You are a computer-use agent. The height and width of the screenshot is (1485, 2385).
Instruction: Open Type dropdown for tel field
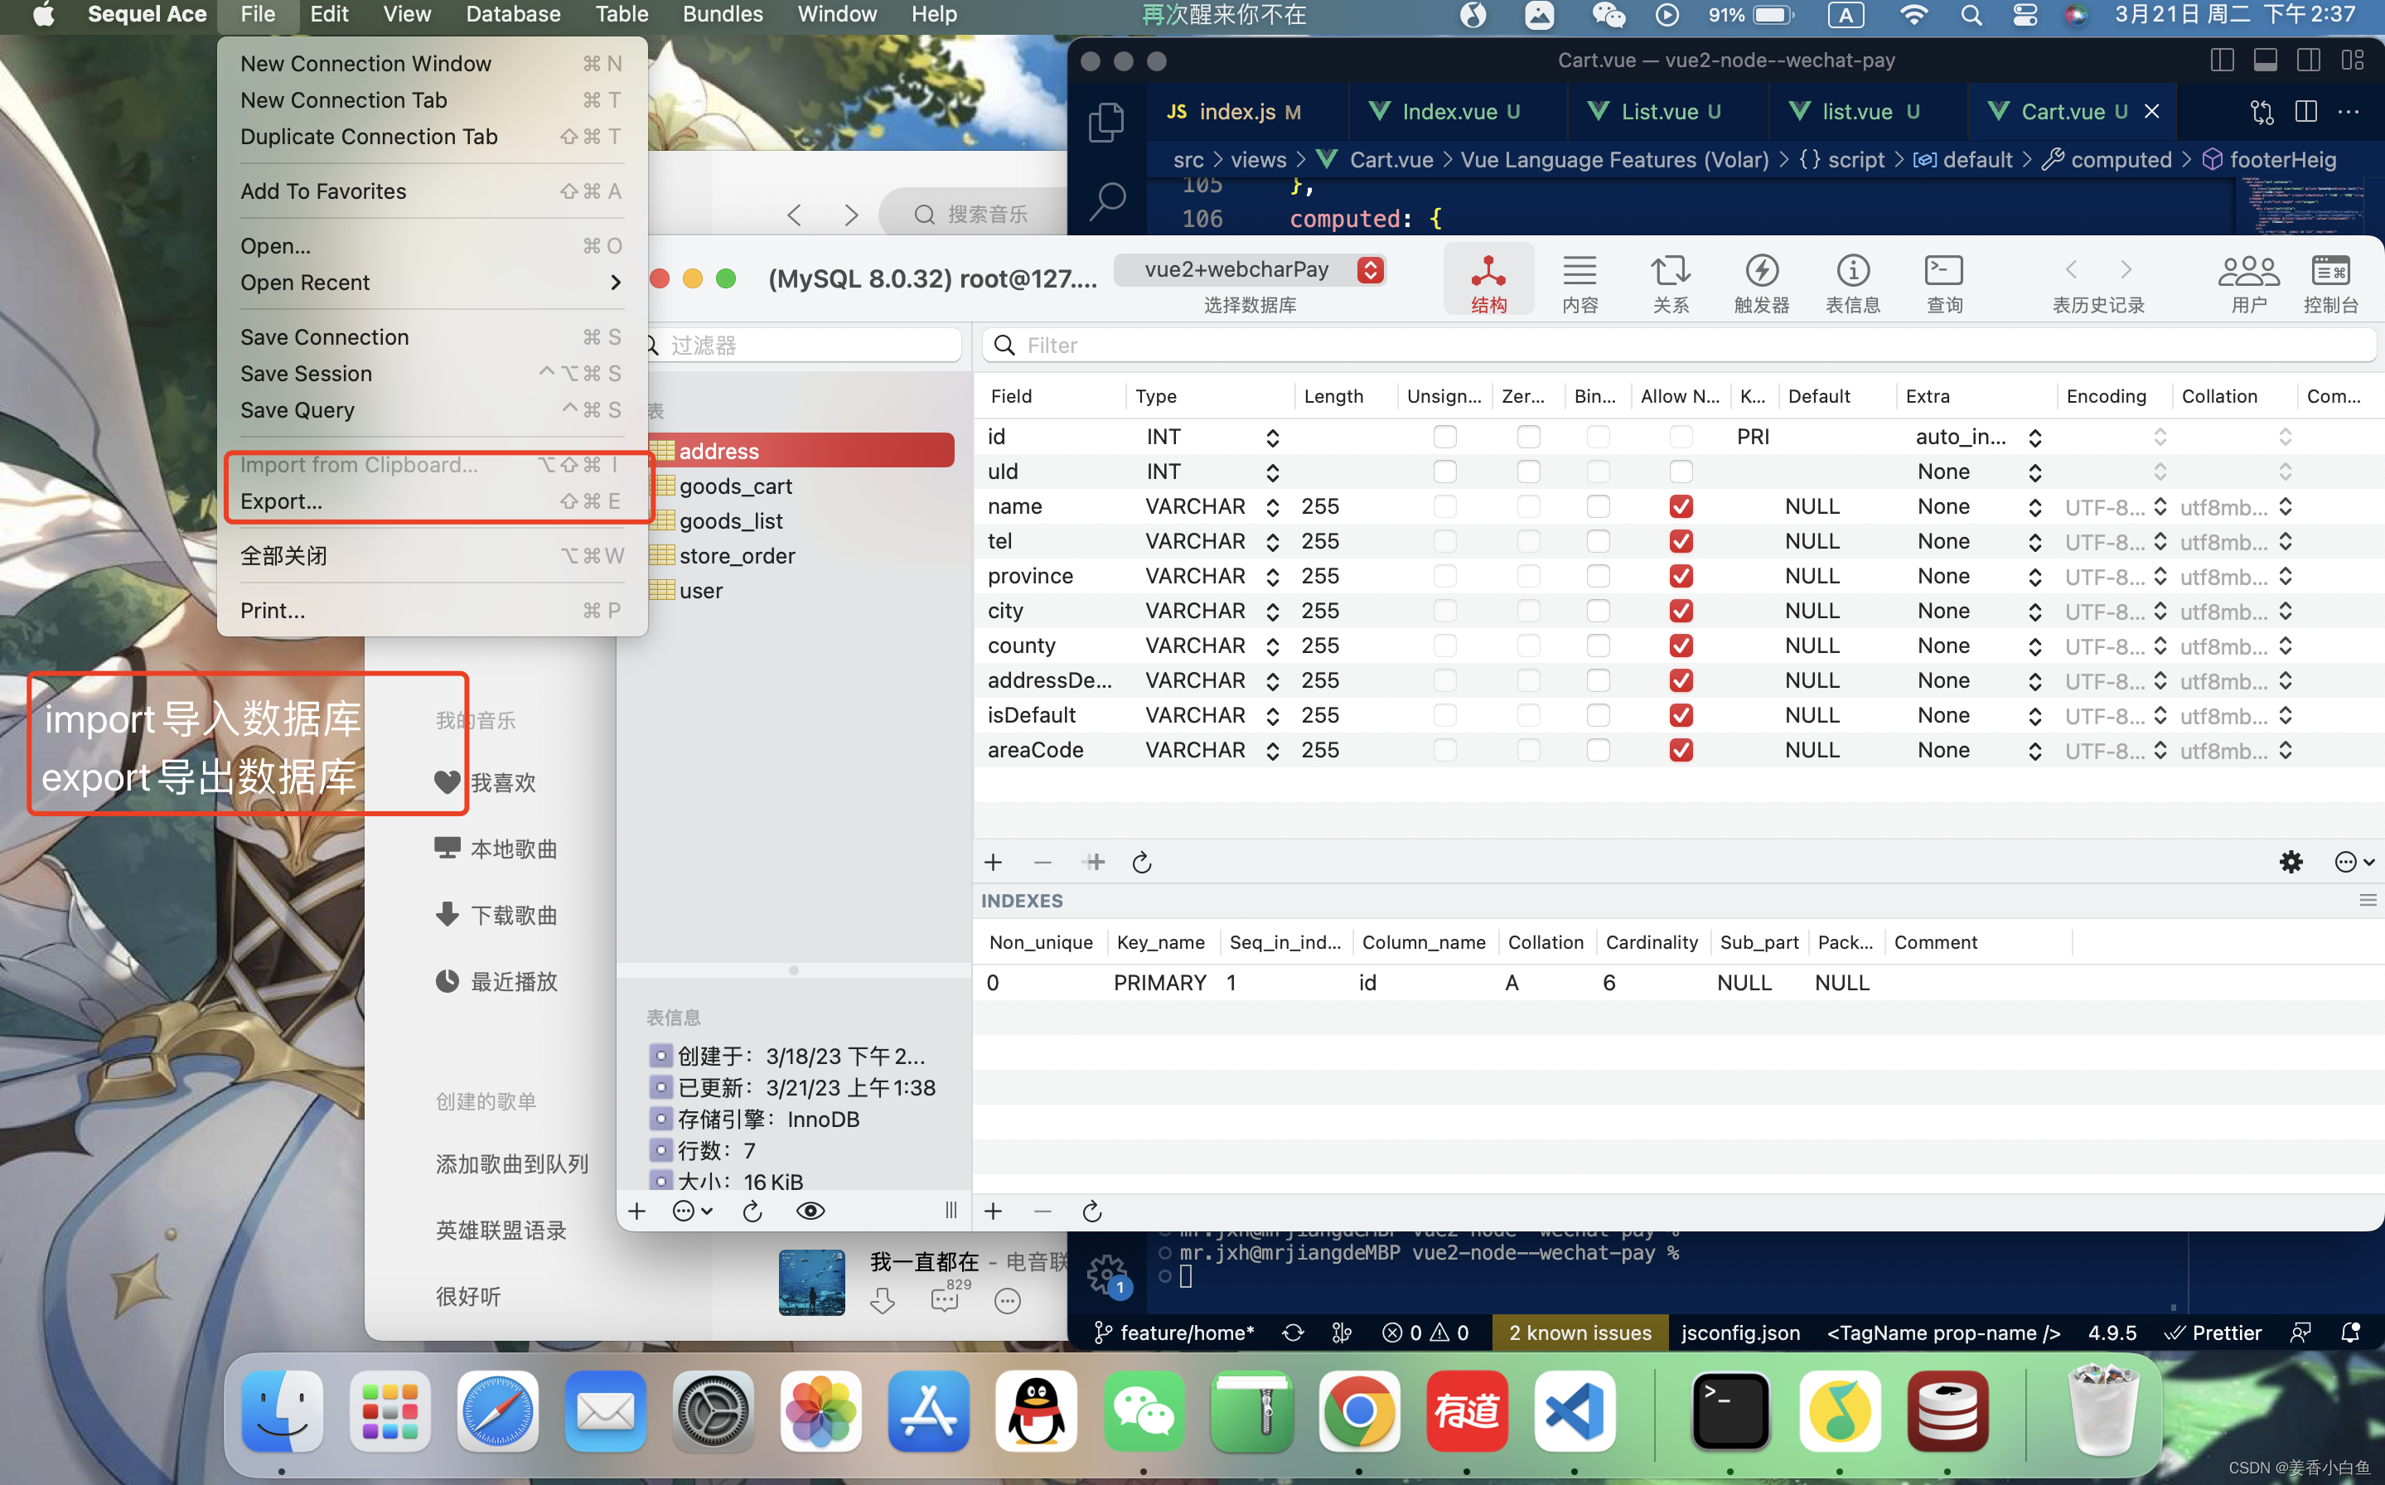tap(1271, 542)
